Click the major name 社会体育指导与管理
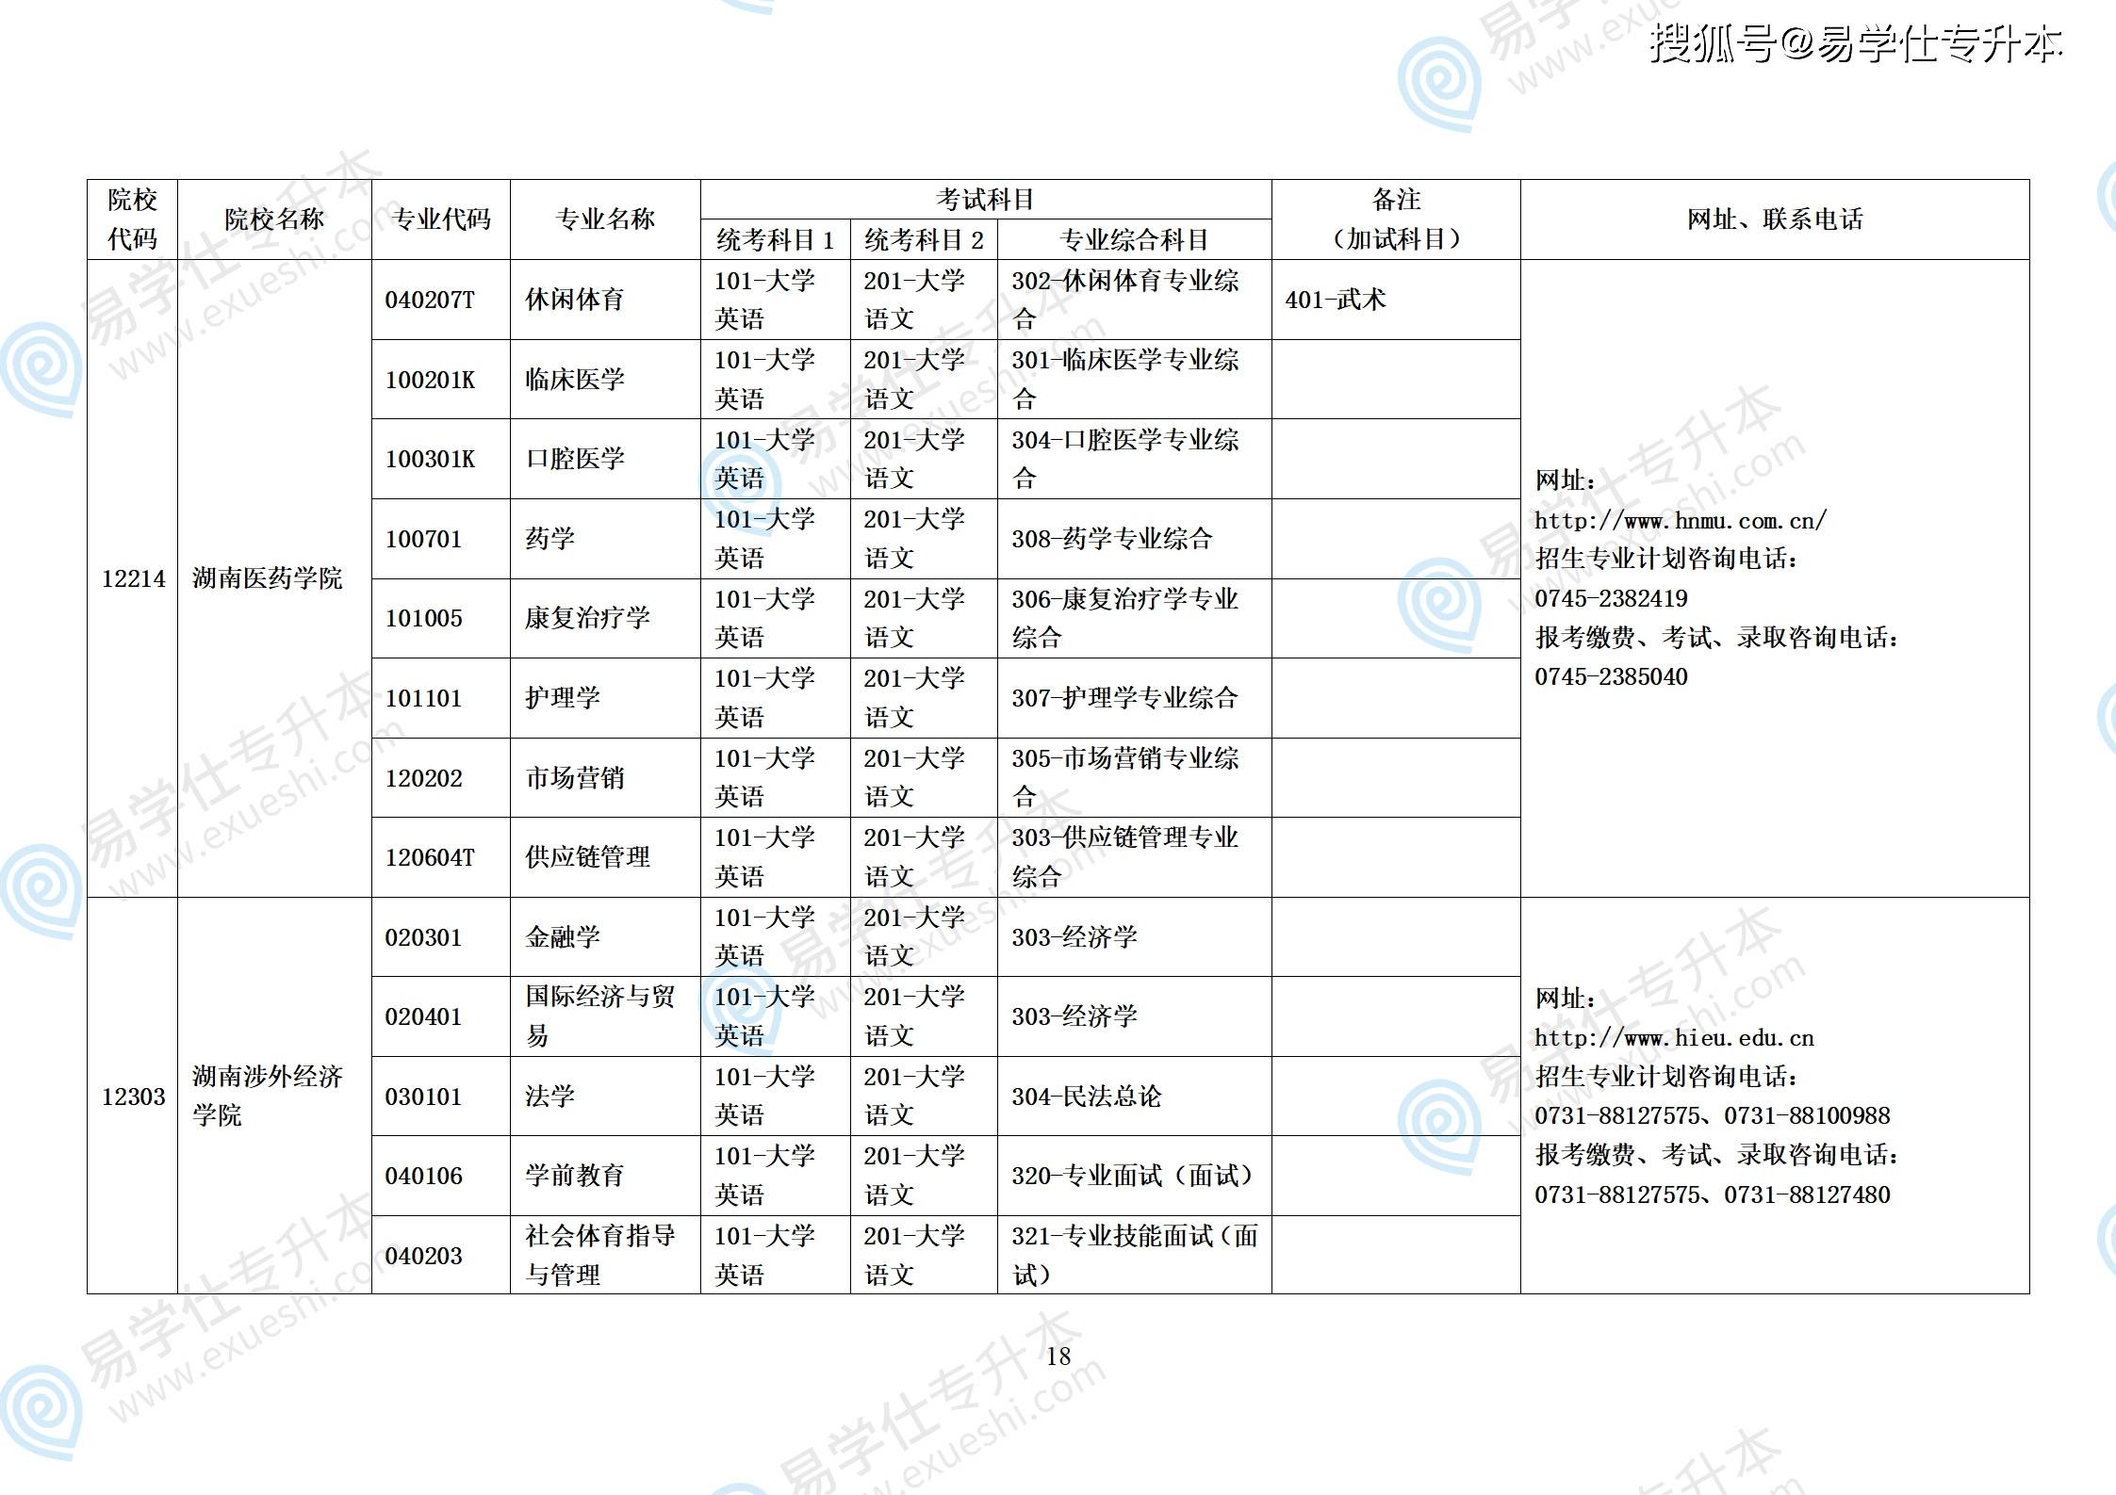The width and height of the screenshot is (2116, 1495). coord(600,1255)
